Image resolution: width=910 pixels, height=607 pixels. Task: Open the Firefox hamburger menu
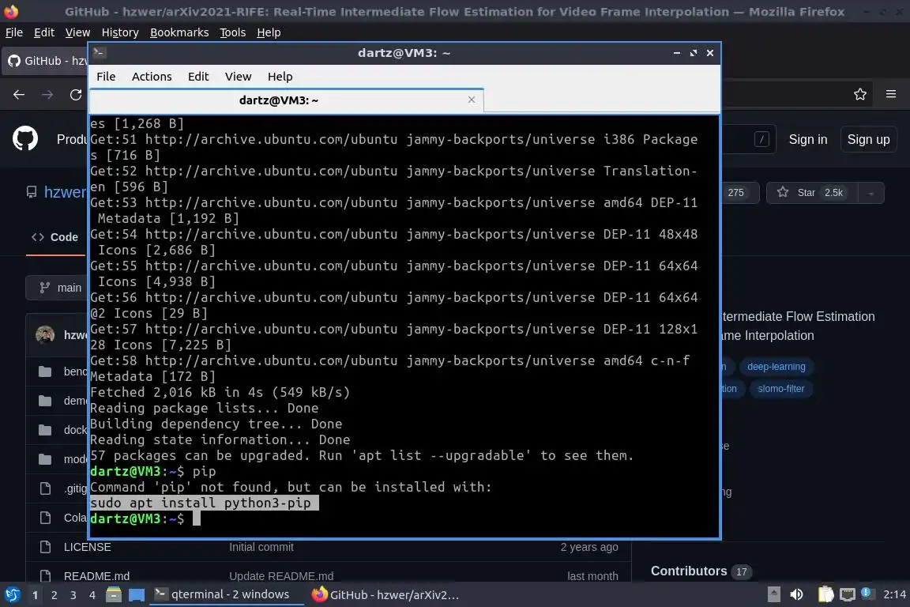point(891,94)
